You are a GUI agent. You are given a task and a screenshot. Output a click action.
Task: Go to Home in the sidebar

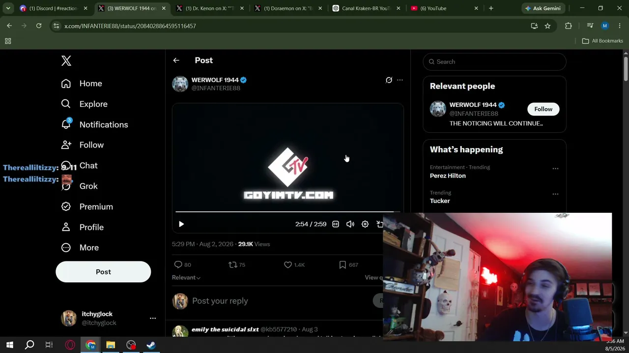[x=82, y=83]
